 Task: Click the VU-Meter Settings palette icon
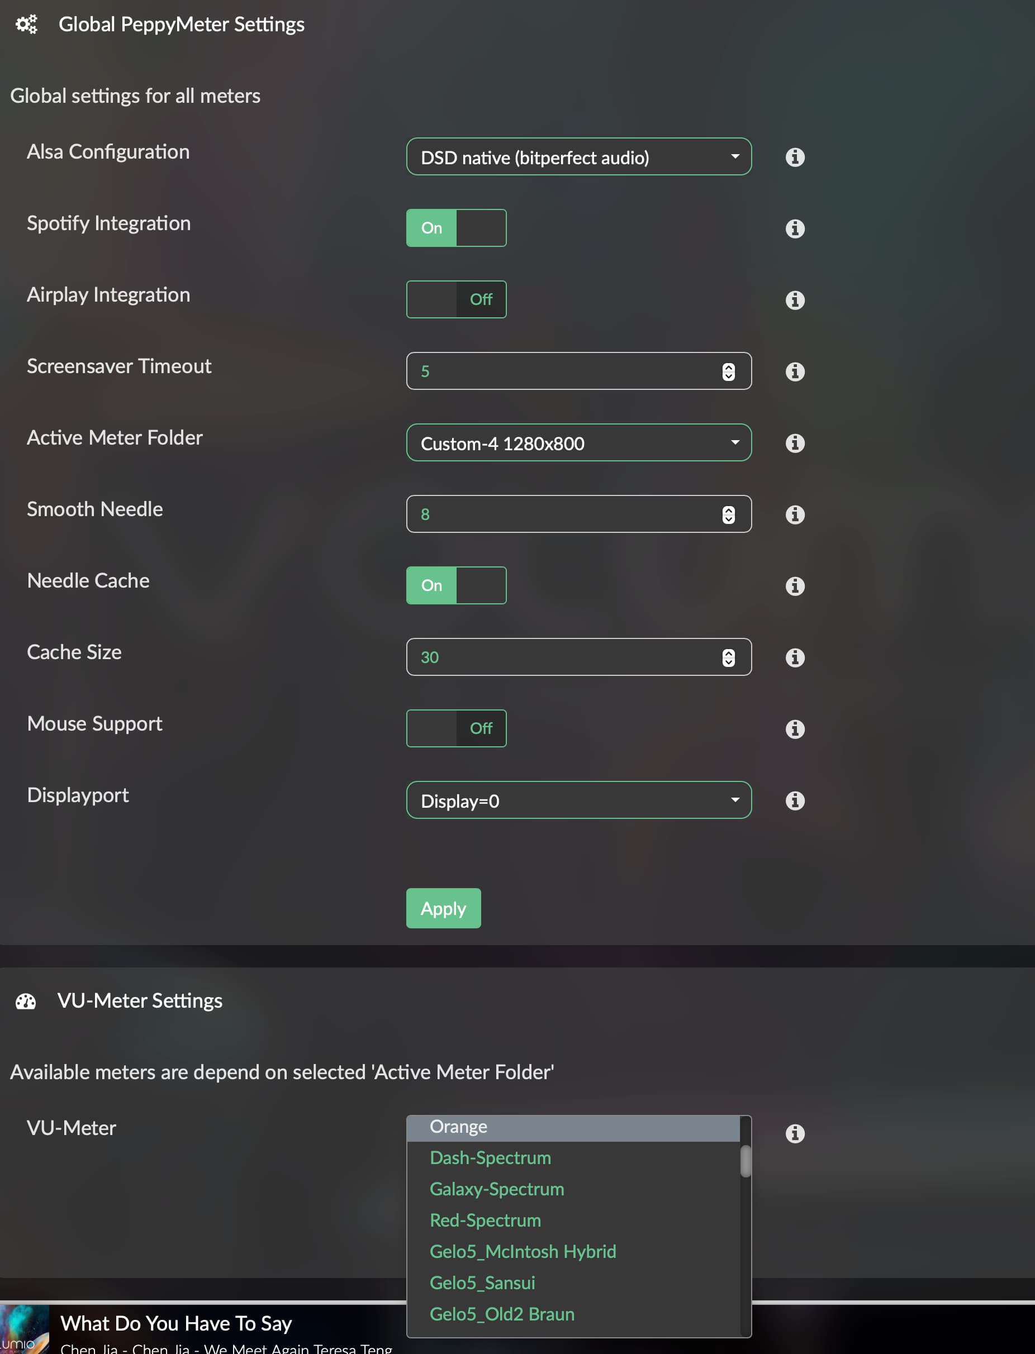point(26,1002)
